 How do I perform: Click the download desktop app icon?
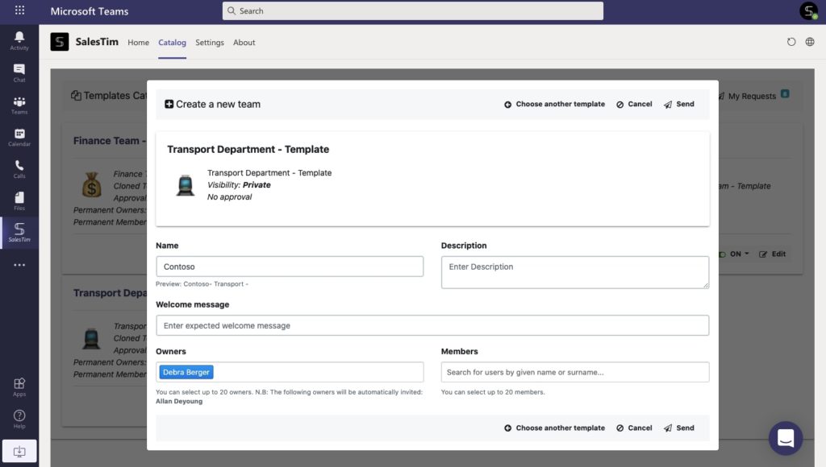point(19,451)
